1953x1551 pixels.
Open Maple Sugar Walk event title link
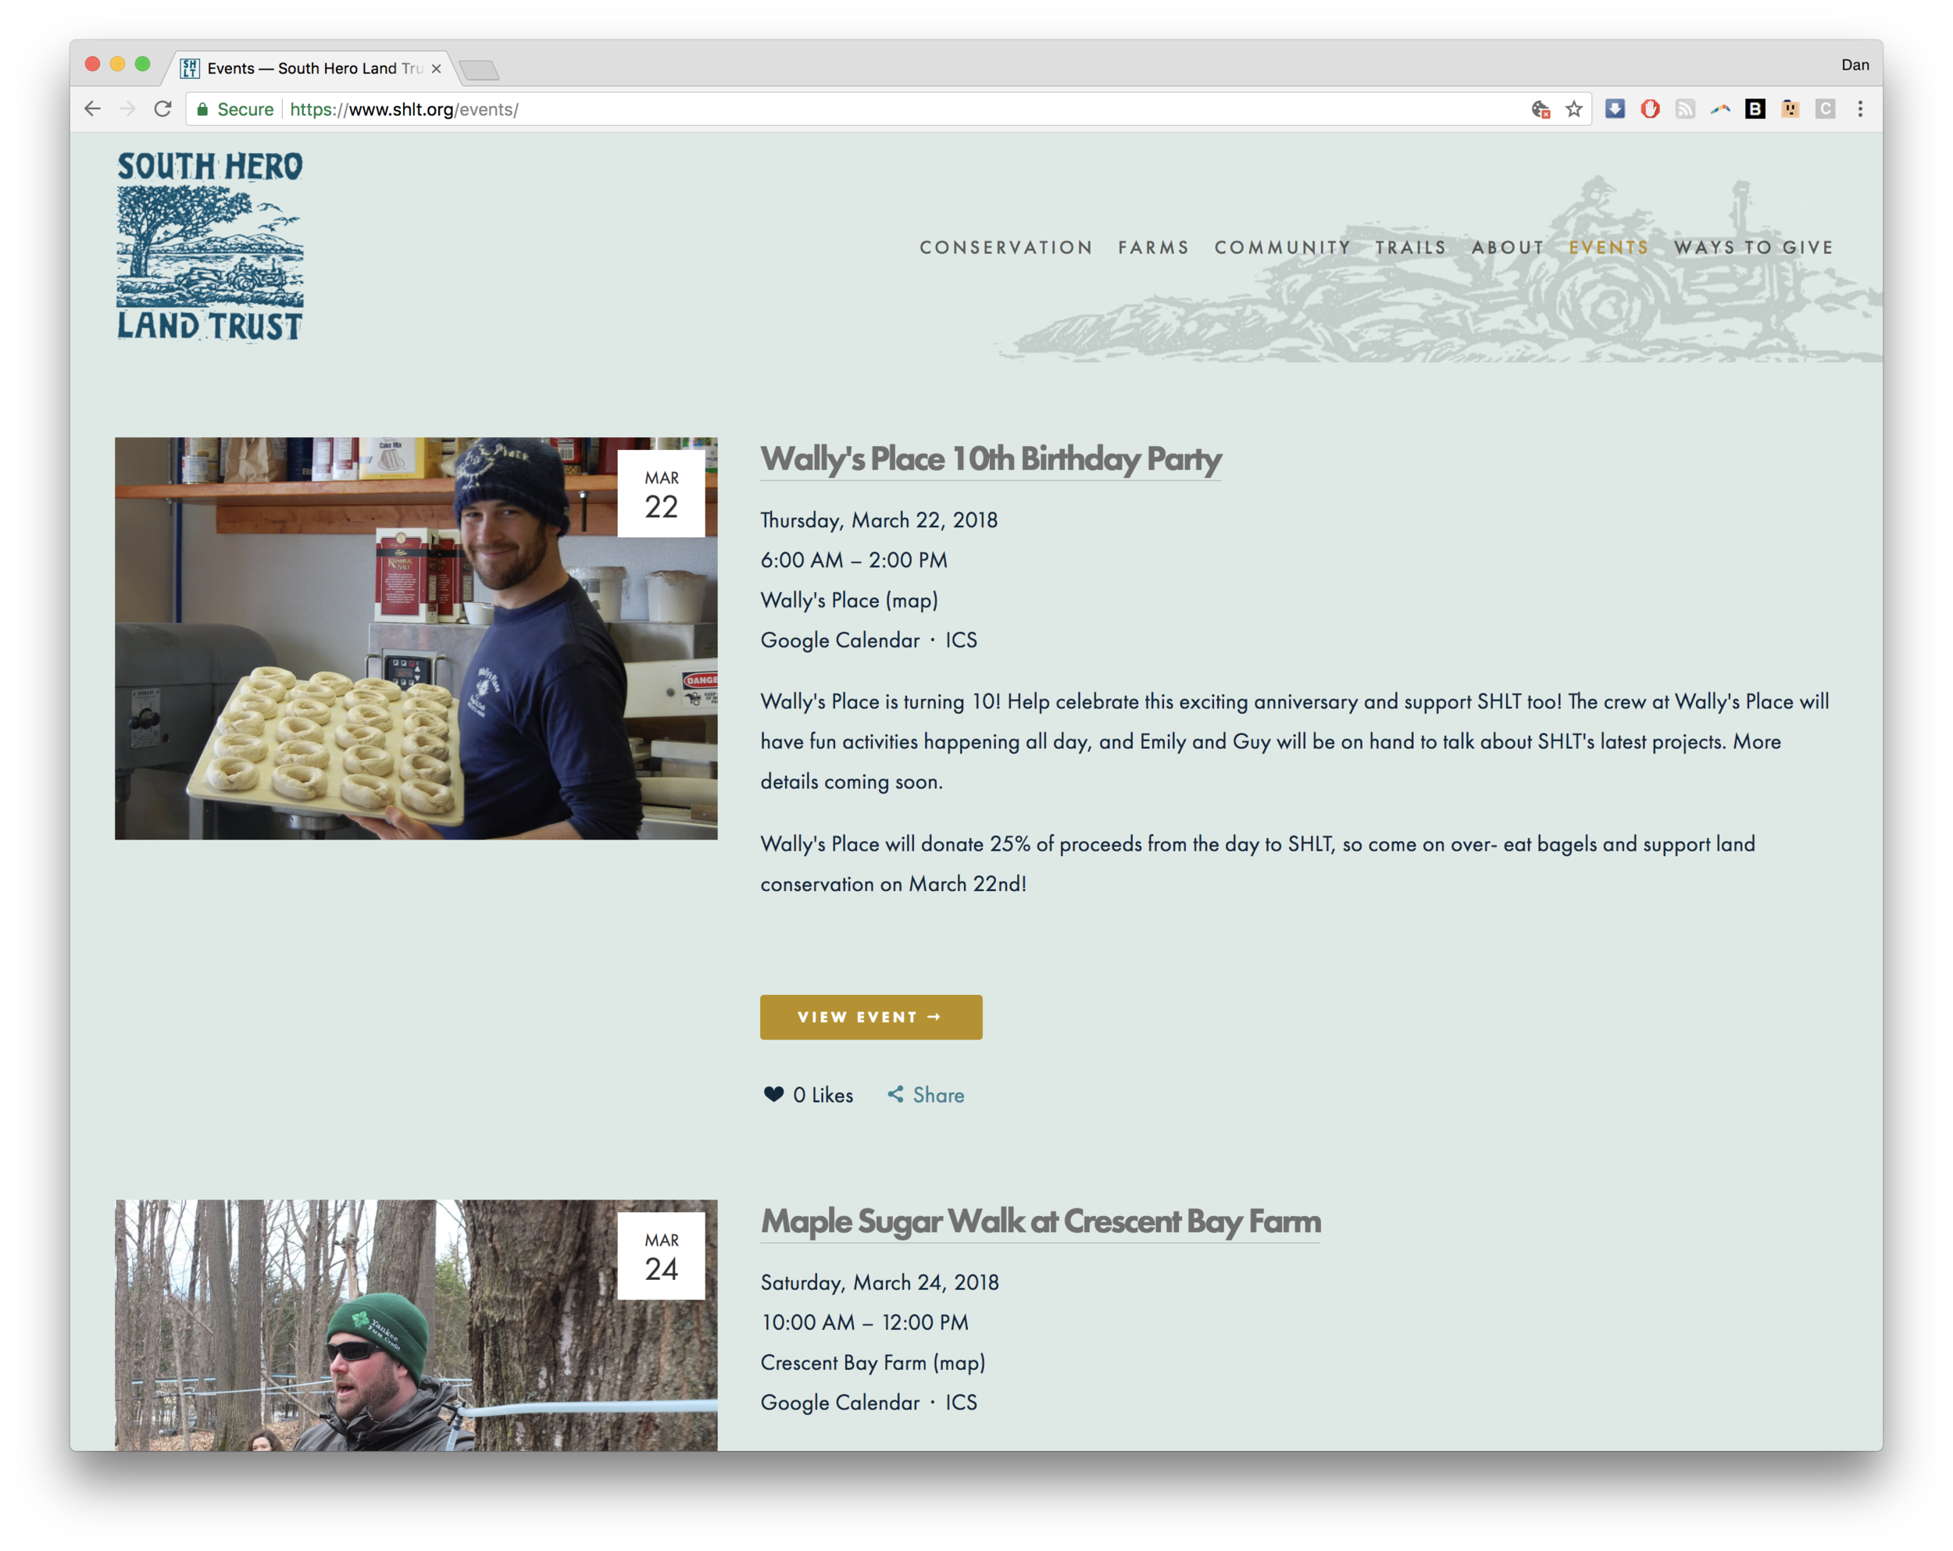1041,1221
